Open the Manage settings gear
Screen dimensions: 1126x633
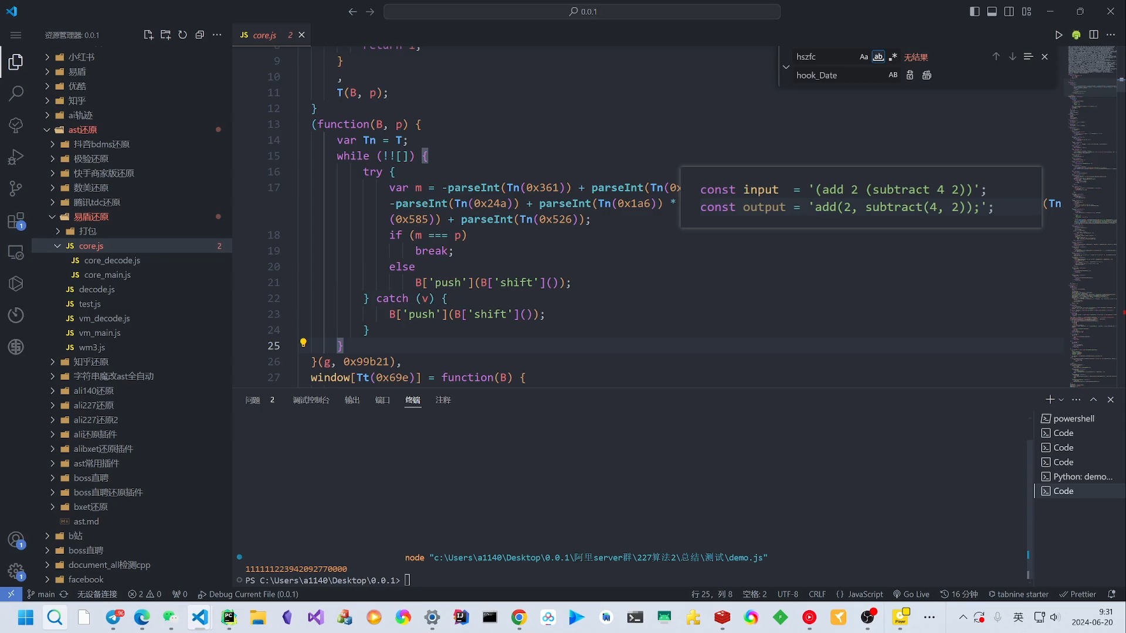point(16,571)
